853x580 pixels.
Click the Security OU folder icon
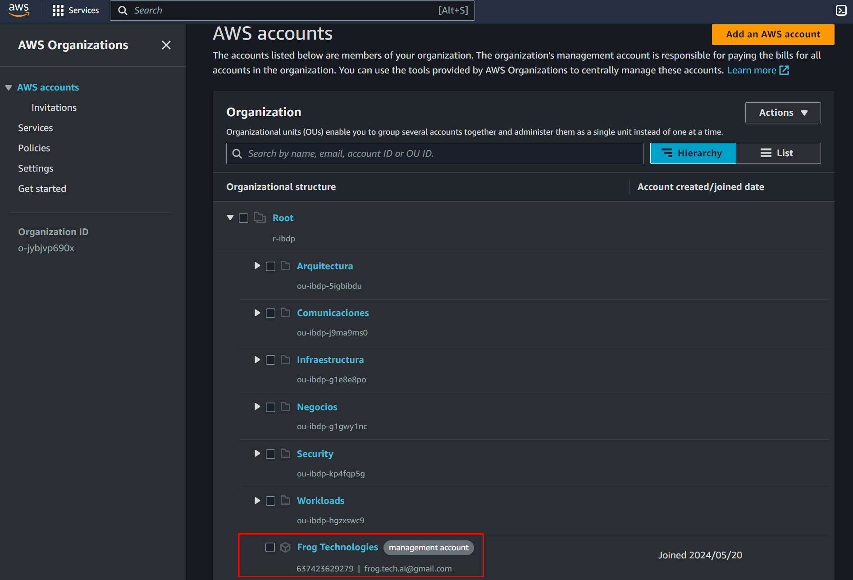[285, 453]
